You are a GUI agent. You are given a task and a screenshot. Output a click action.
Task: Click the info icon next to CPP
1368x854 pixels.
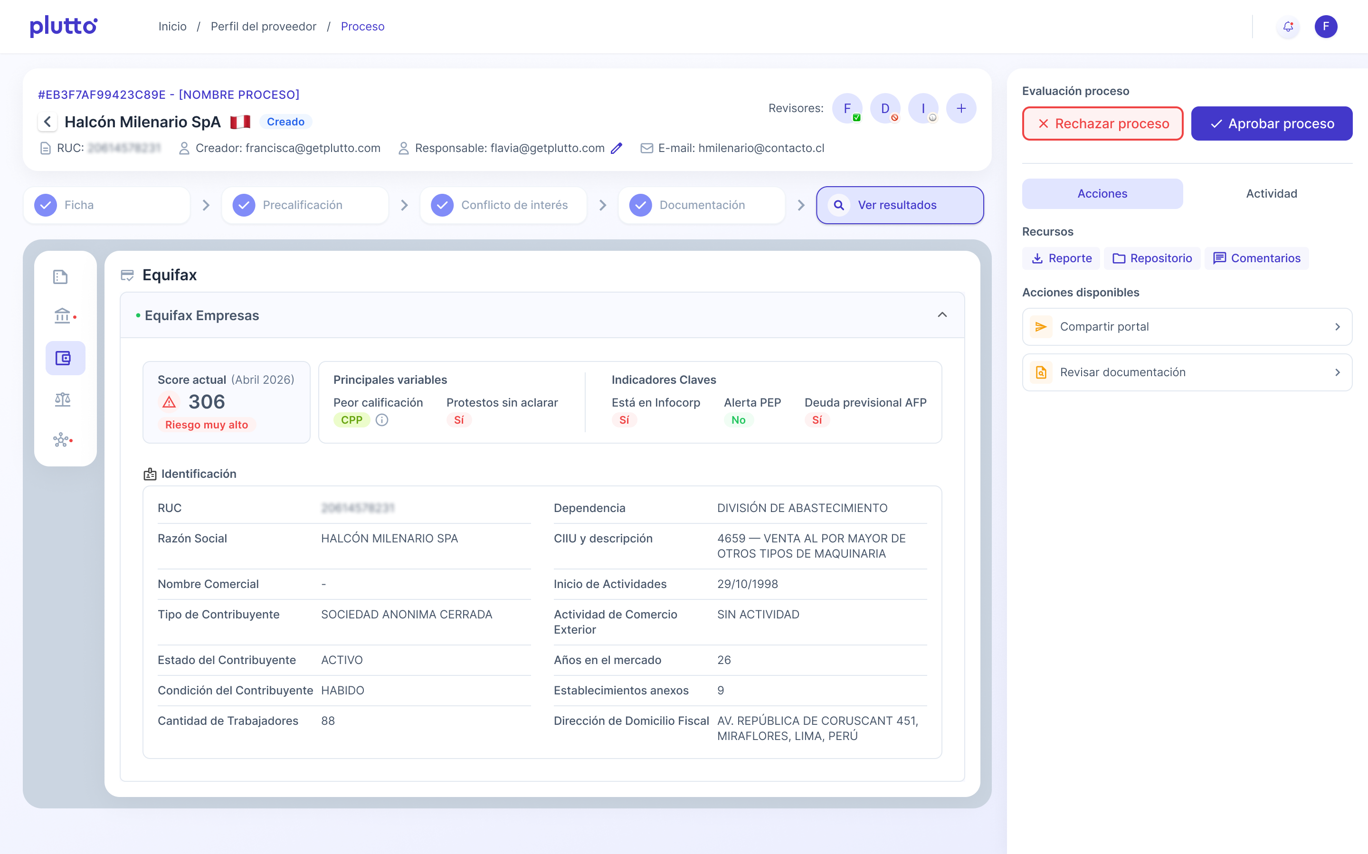click(x=382, y=420)
